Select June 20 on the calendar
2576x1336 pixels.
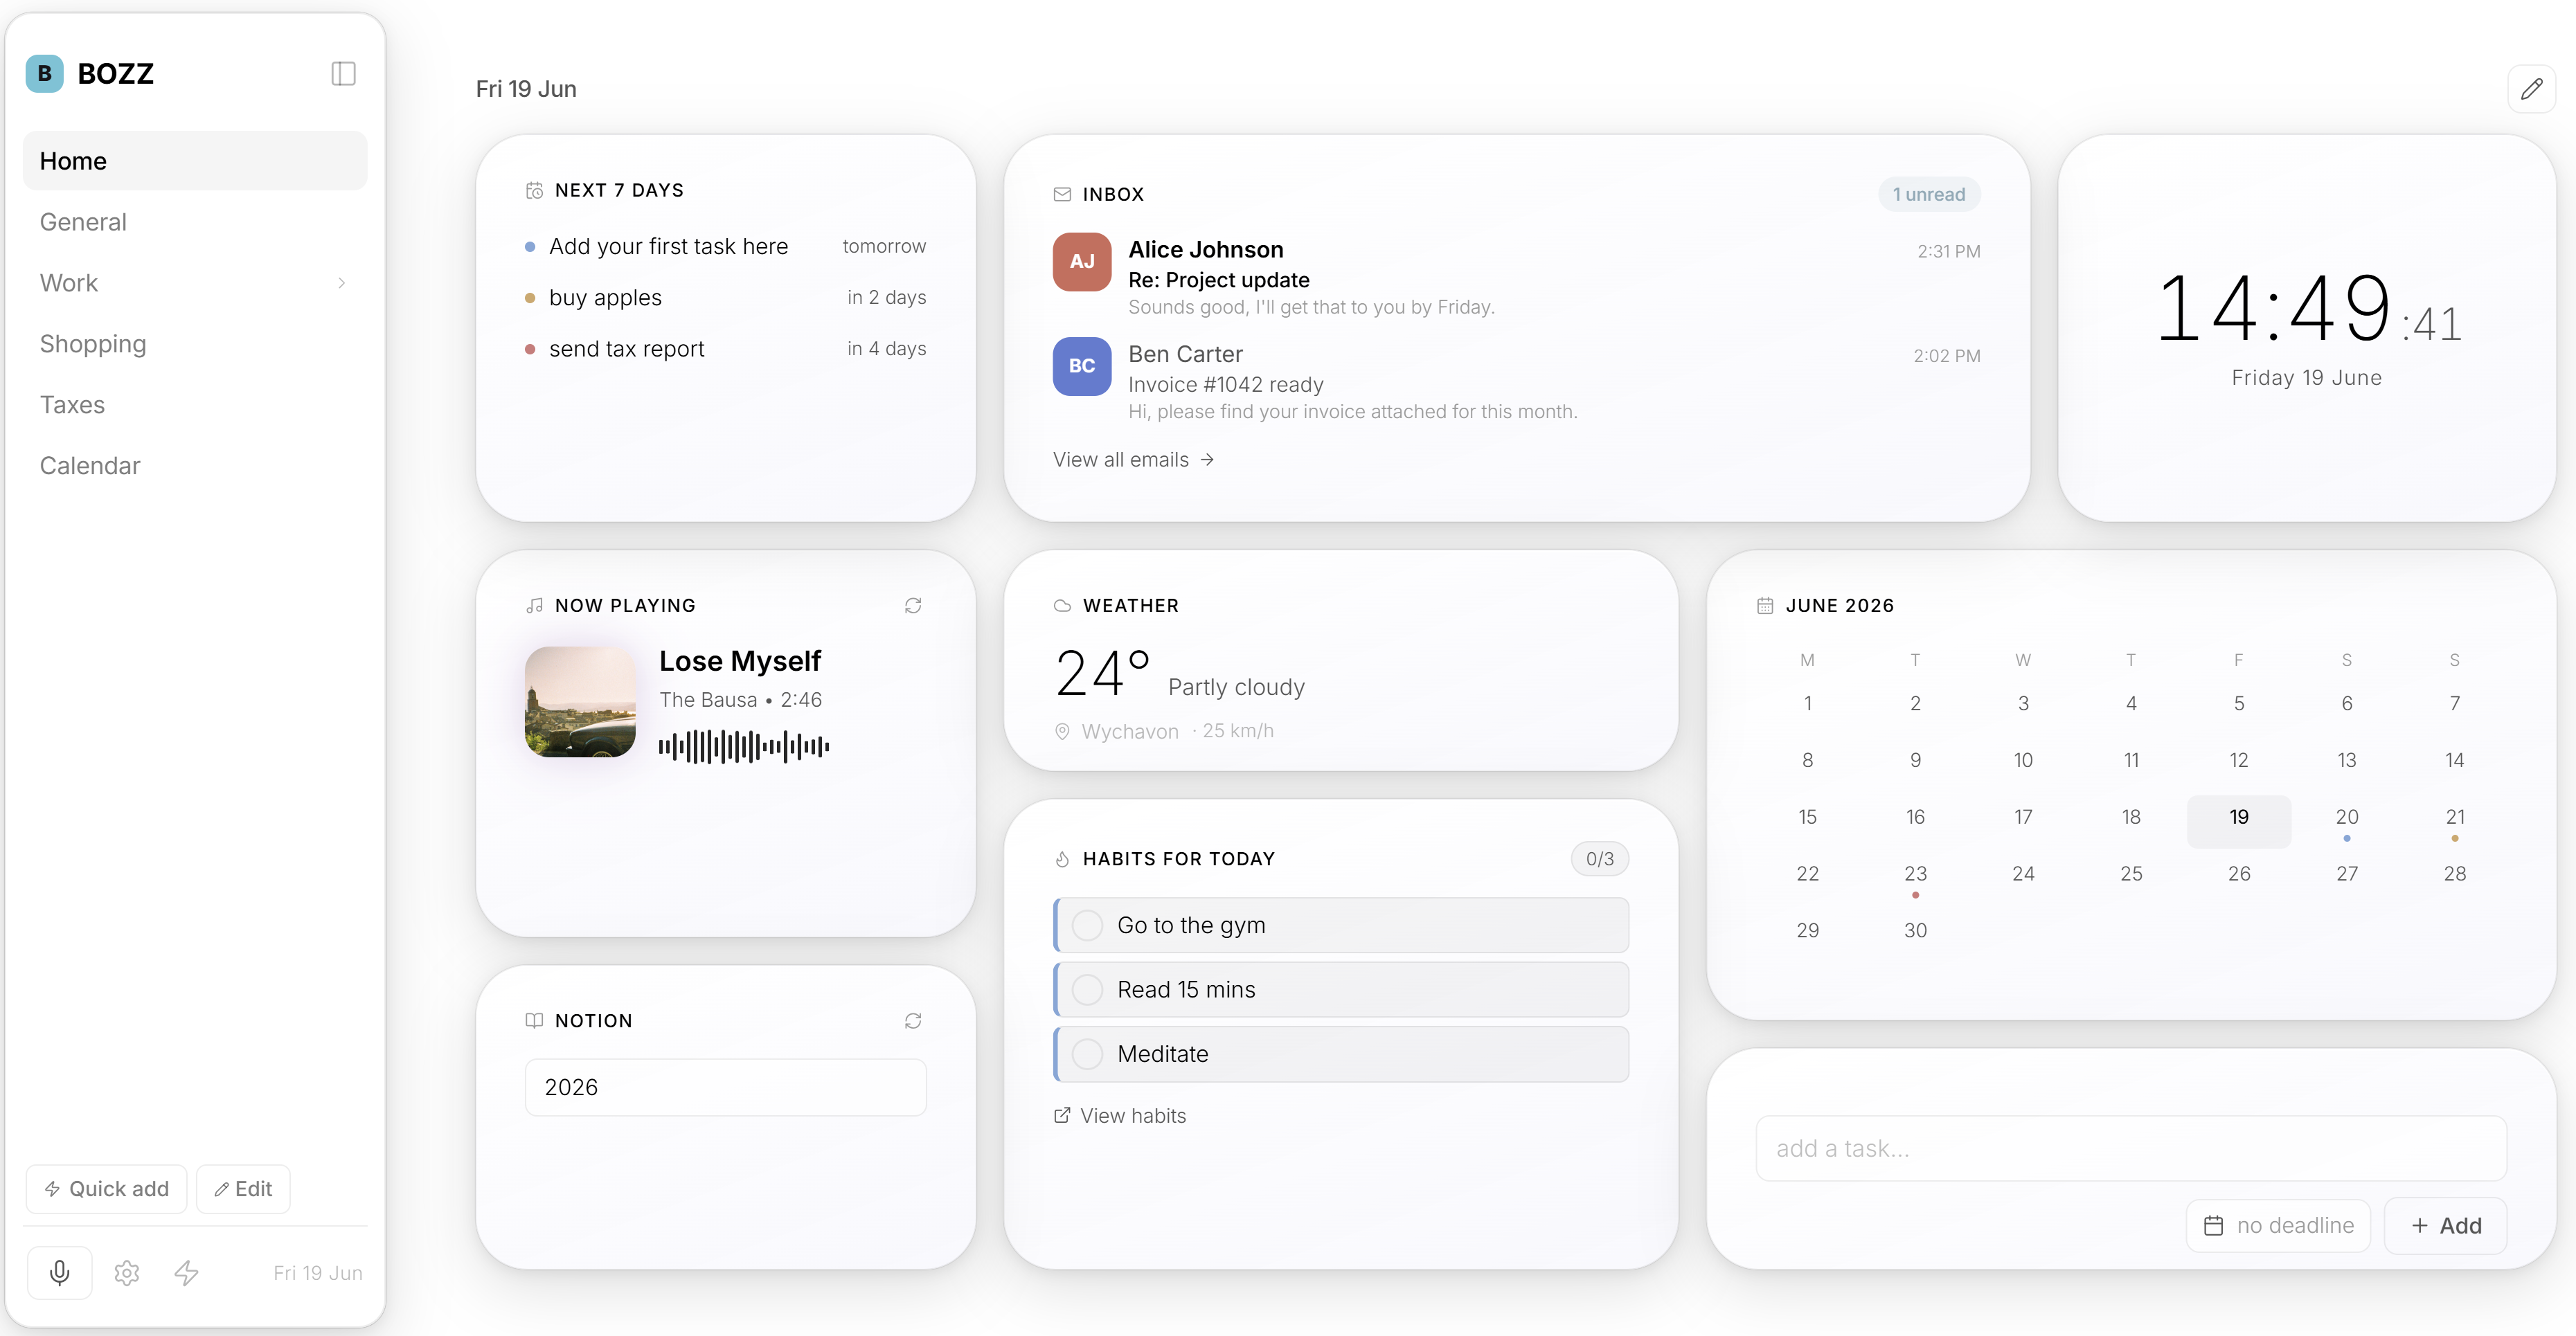[x=2346, y=821]
